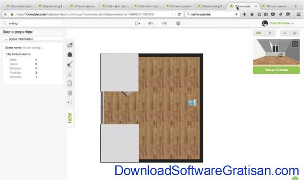Click the undo arrow in top toolbar
304x180 pixels.
coord(151,23)
